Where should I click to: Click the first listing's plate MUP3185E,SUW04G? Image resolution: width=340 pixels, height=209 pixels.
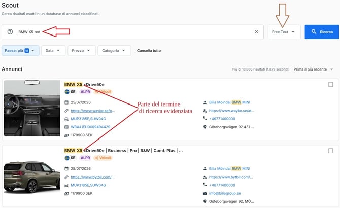pos(88,119)
